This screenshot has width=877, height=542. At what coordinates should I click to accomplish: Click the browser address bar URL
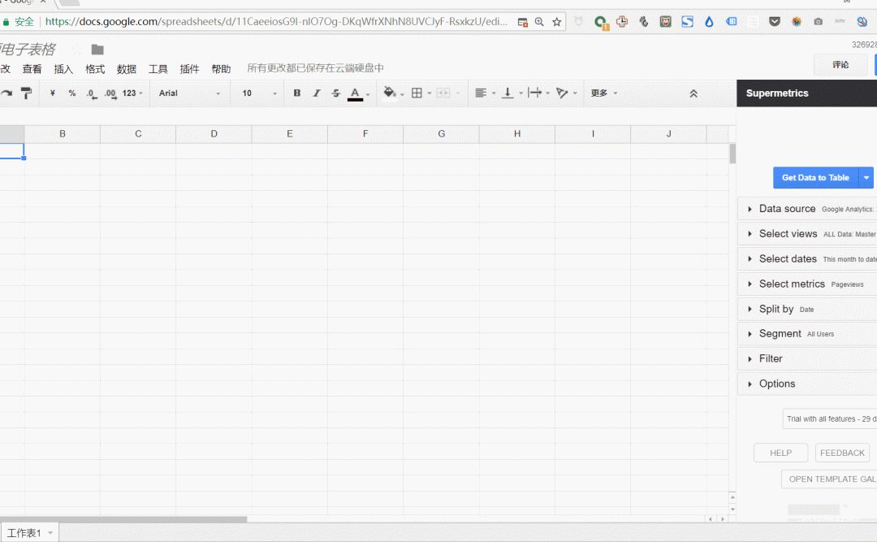276,22
